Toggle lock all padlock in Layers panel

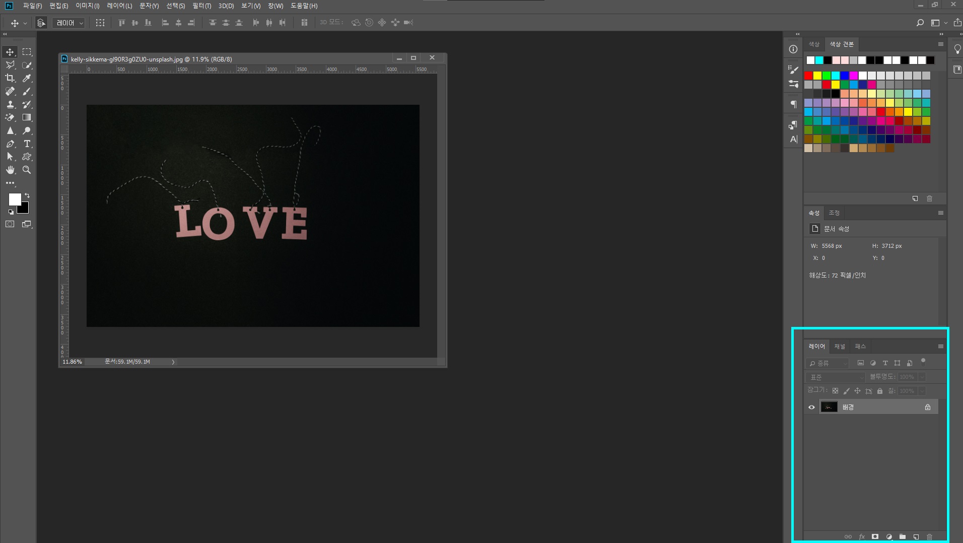tap(880, 391)
